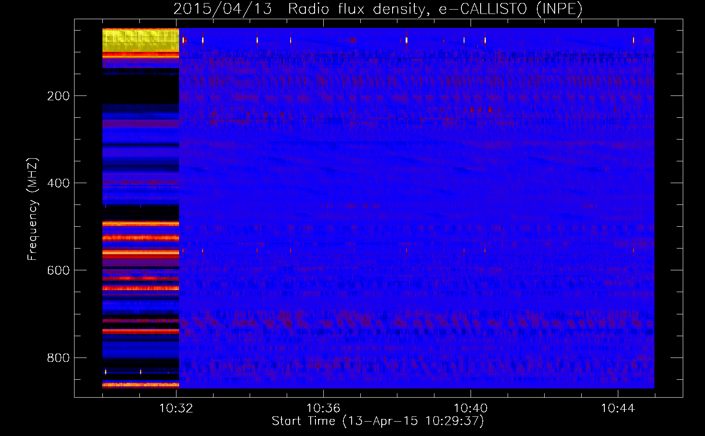Viewport: 705px width, 436px height.
Task: Click the 200 frequency tick label
Action: tap(58, 96)
